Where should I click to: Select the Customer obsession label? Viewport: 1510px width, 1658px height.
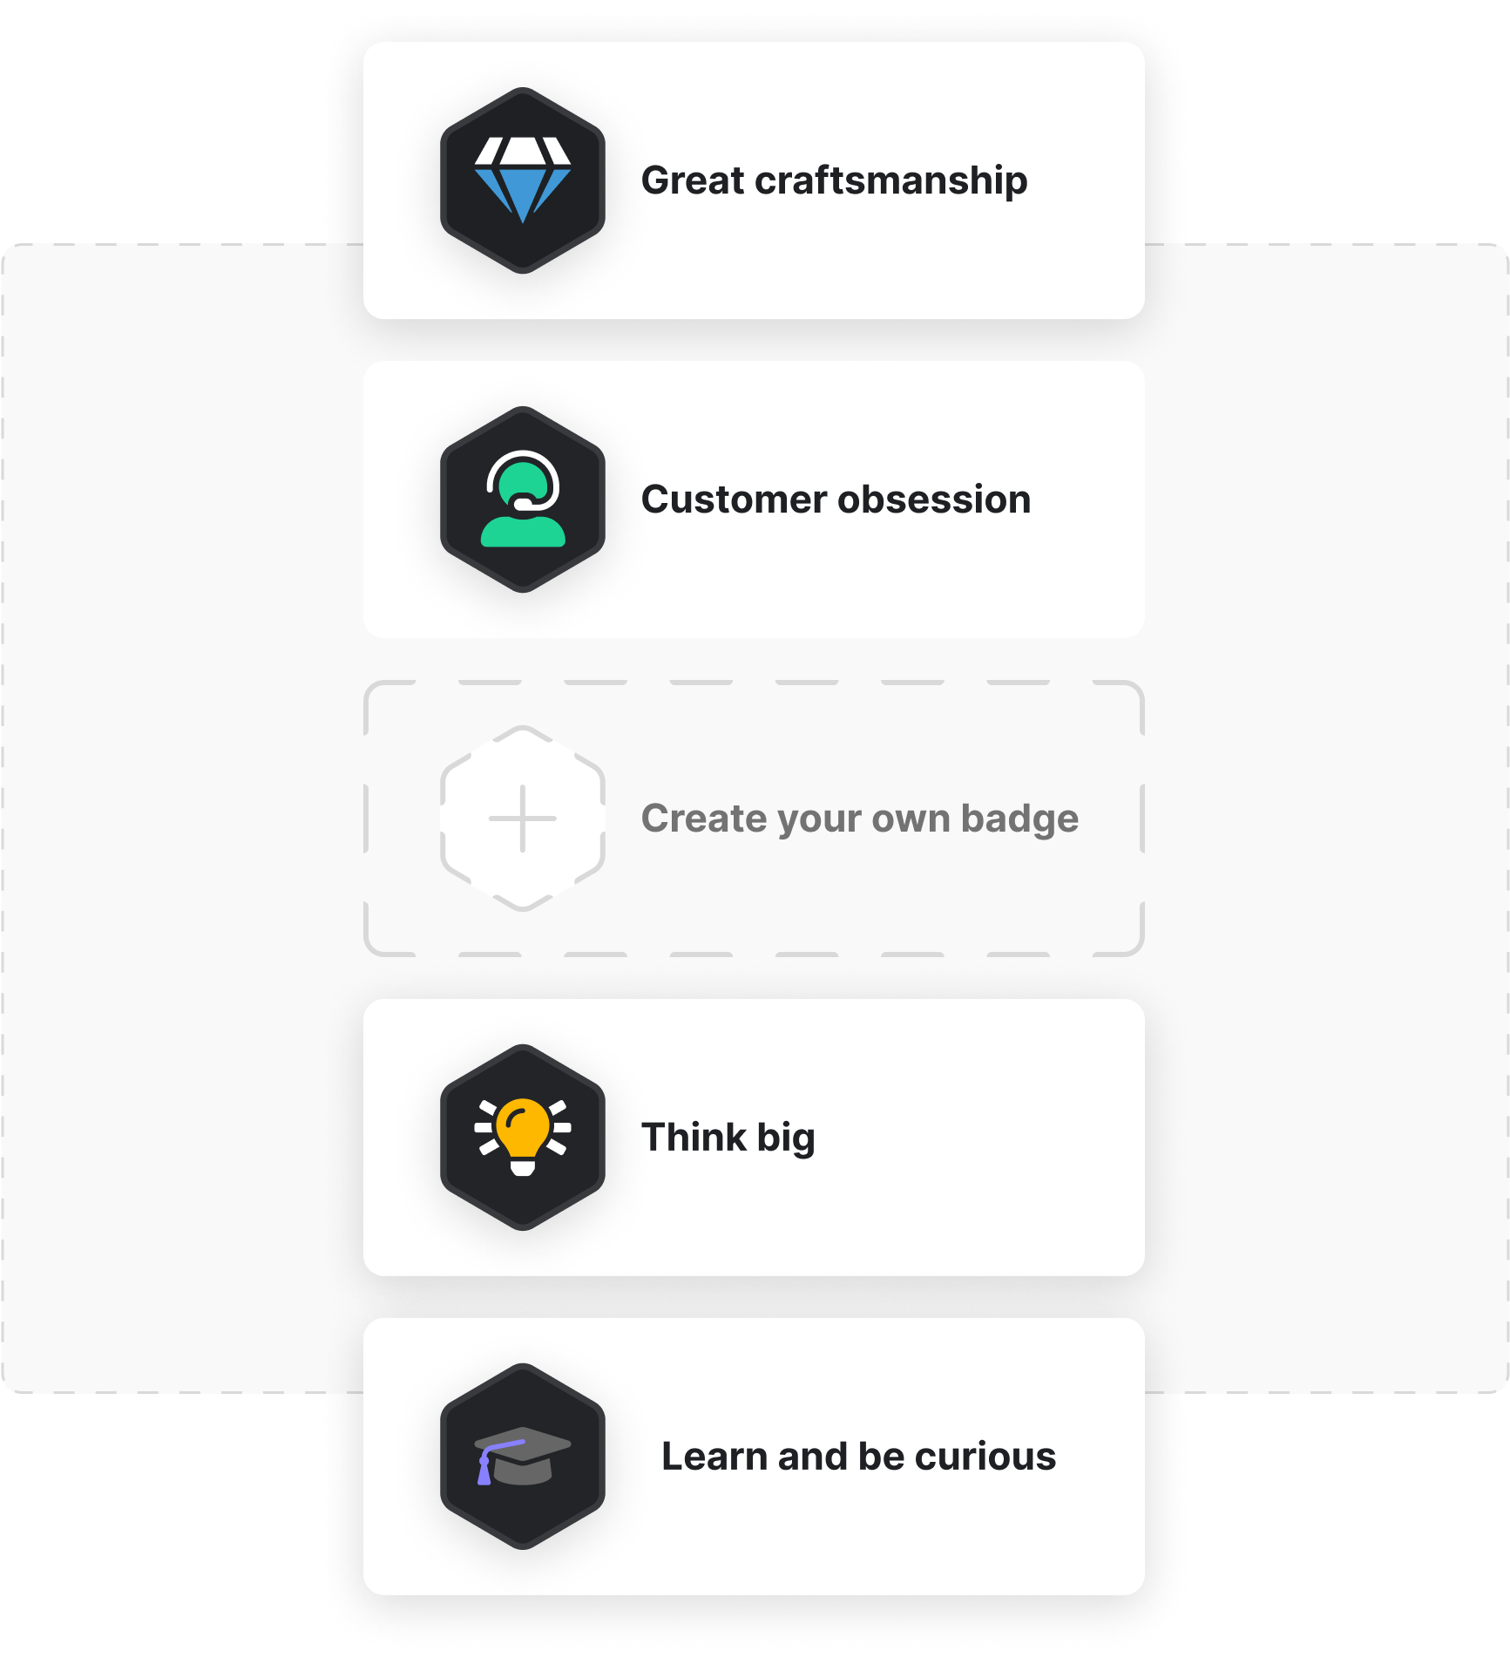tap(836, 499)
